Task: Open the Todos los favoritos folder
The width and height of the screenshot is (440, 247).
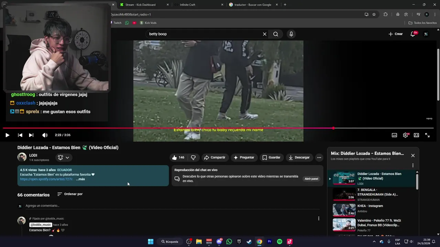Action: tap(423, 23)
